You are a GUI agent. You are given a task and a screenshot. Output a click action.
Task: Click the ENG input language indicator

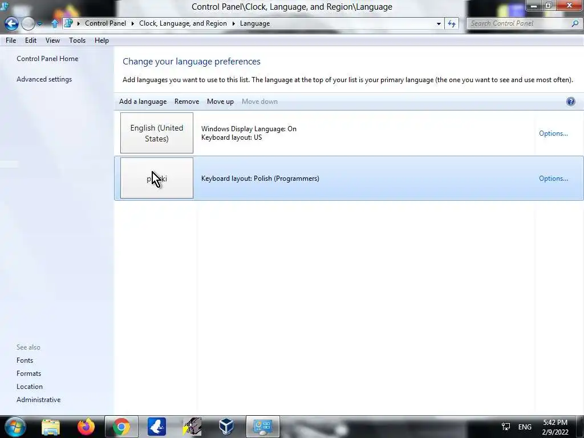(525, 427)
